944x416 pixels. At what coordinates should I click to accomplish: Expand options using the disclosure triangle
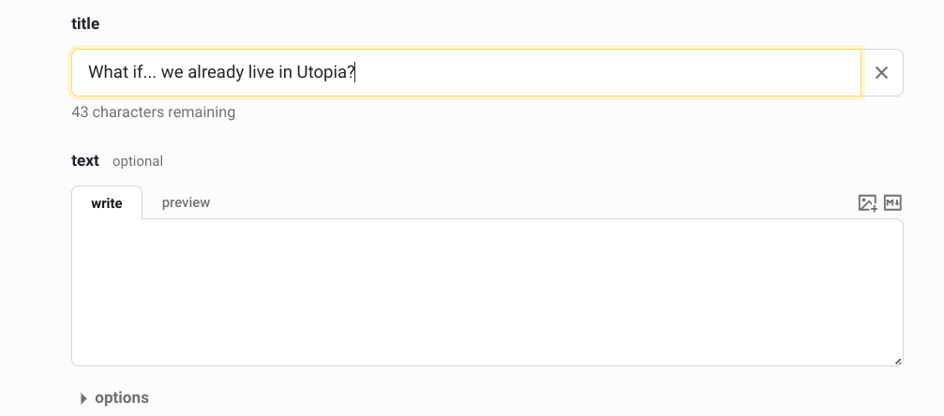83,398
